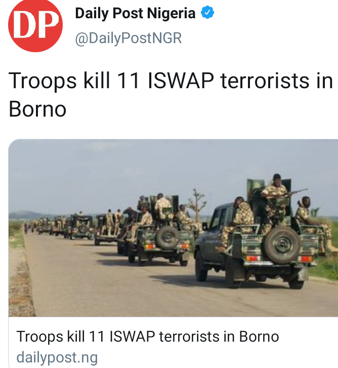Click the blue verified badge

[x=207, y=13]
